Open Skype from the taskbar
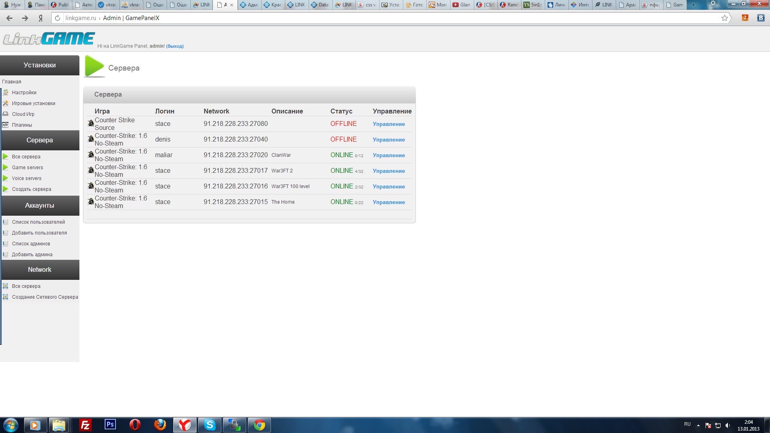 210,425
